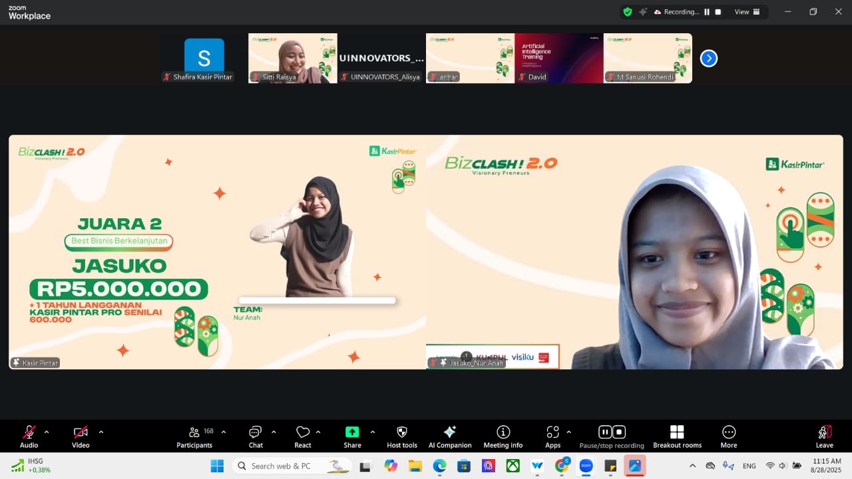Open Sticky Notes from the taskbar
Viewport: 852px width, 479px height.
pos(610,466)
